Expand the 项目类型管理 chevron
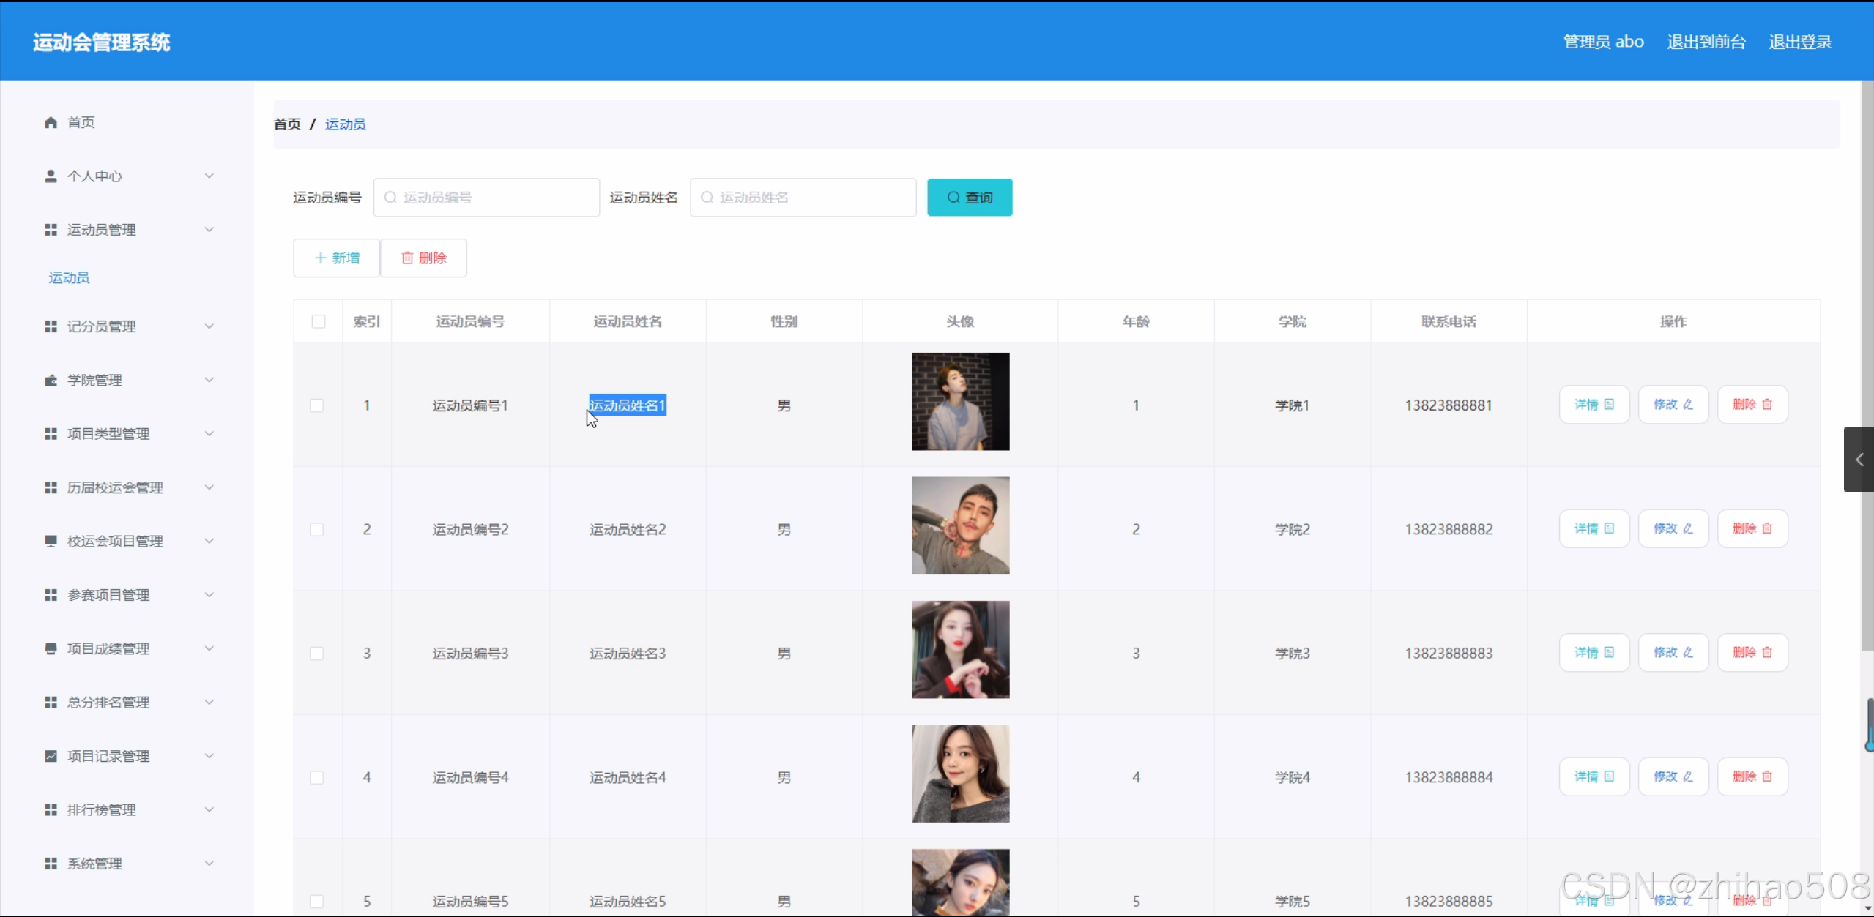This screenshot has height=917, width=1874. (209, 434)
